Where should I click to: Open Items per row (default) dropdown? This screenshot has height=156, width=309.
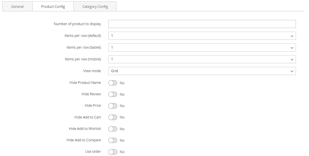[x=202, y=36]
